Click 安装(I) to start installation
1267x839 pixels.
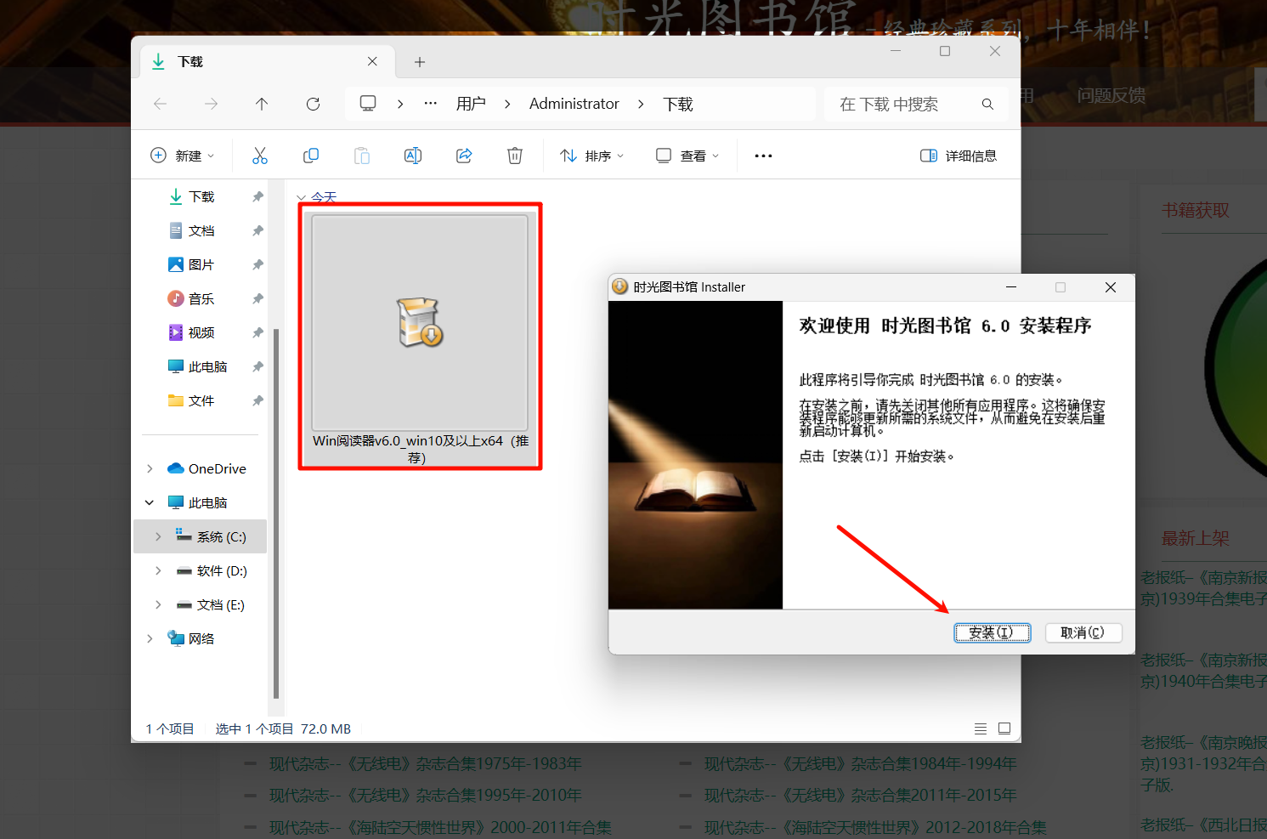point(992,632)
